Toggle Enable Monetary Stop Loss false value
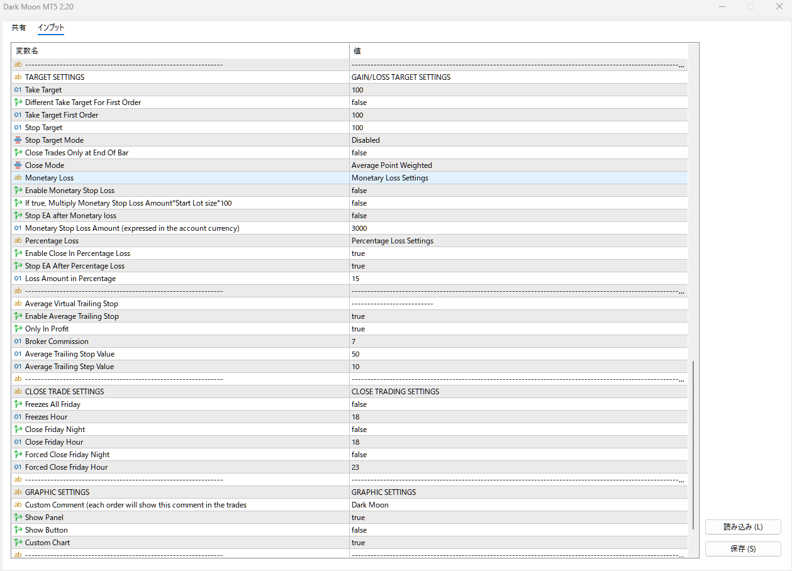The image size is (792, 571). tap(359, 191)
